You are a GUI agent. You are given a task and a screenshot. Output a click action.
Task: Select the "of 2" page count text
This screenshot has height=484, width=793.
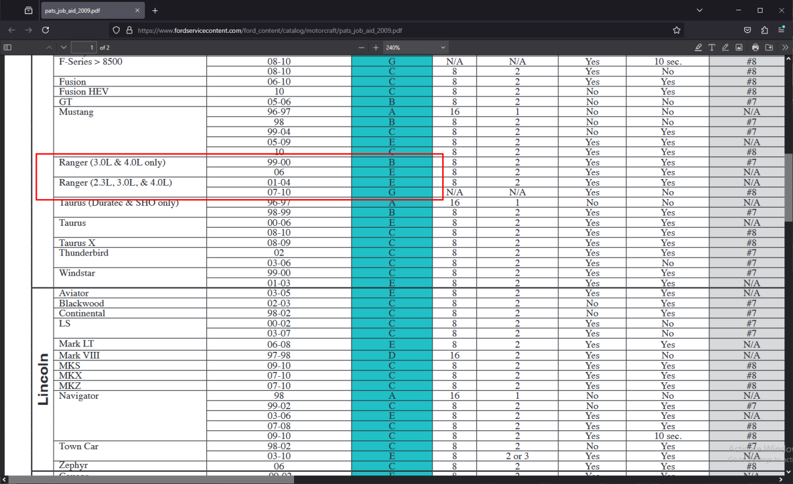tap(104, 47)
